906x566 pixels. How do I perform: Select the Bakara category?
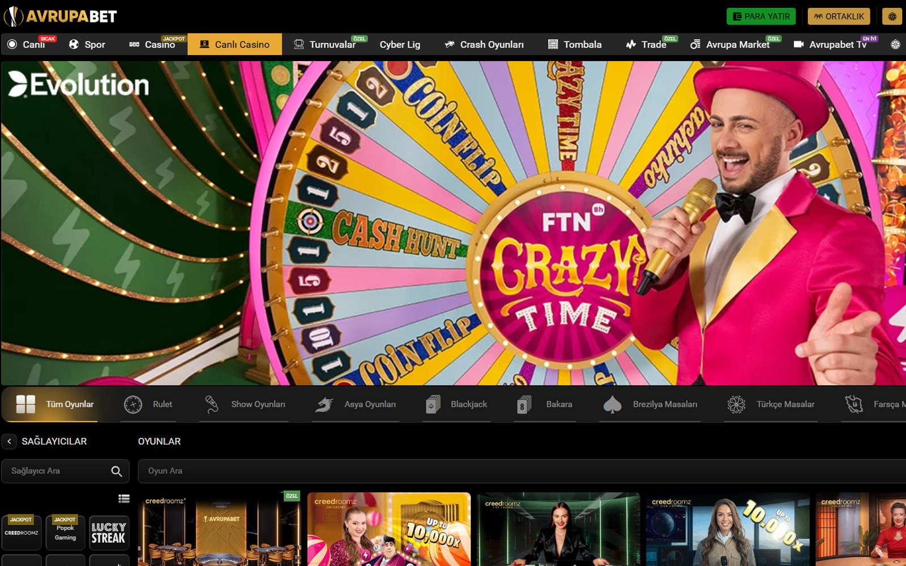coord(545,404)
